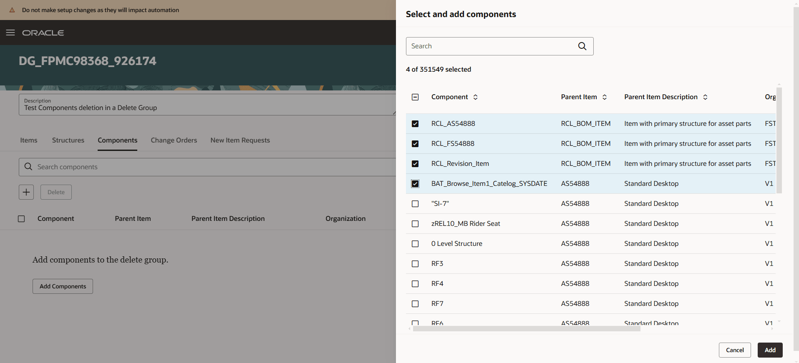Open the hamburger navigation menu
Screen dimensions: 799x363
[10, 33]
